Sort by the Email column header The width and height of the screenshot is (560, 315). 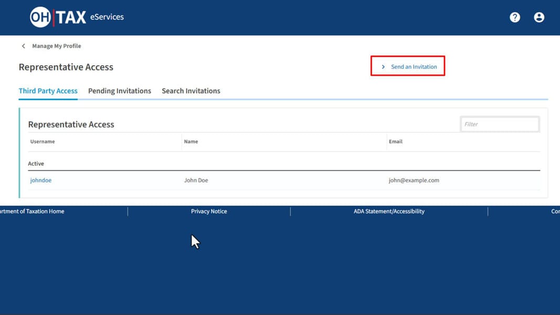tap(395, 141)
